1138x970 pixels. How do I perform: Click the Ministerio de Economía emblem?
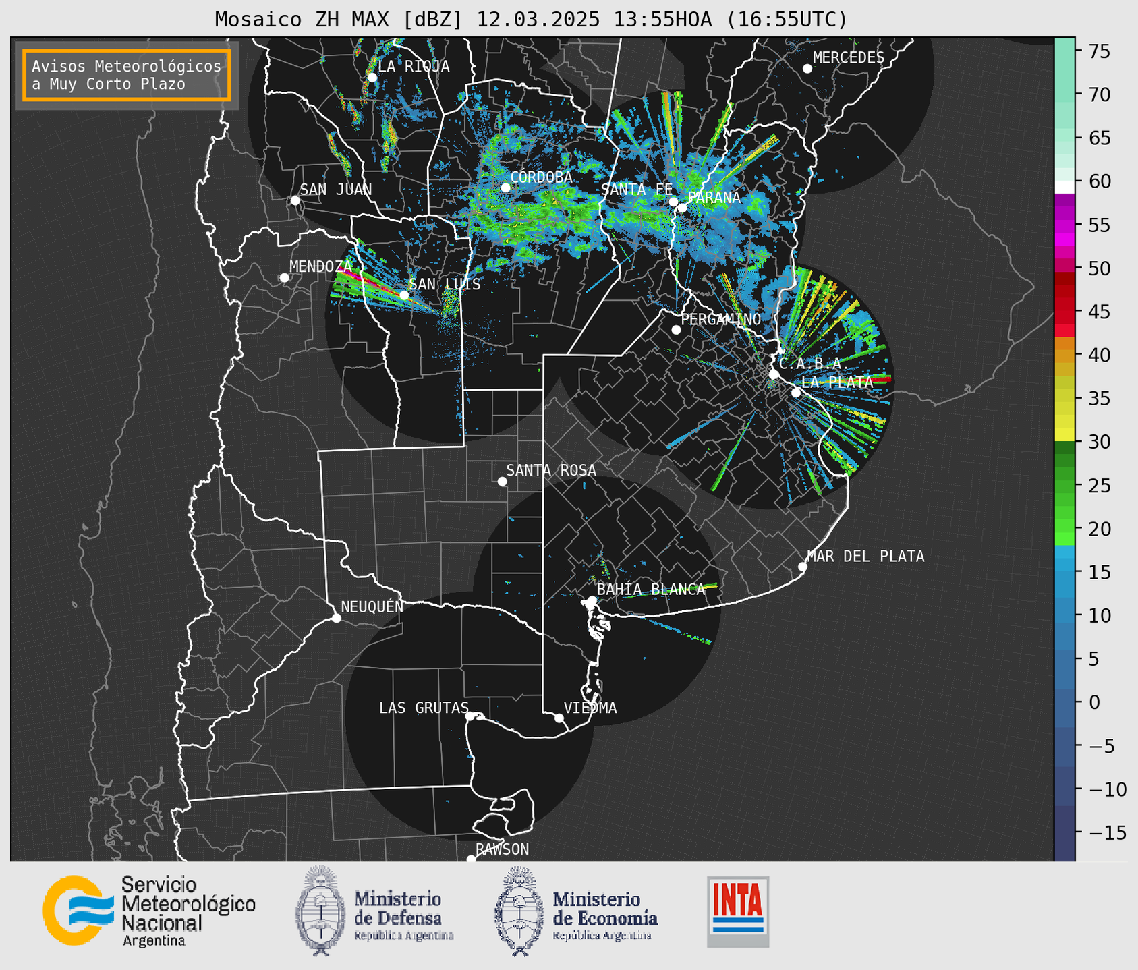pos(519,911)
